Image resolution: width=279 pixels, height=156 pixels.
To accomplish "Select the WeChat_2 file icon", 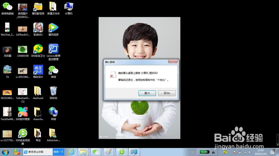I will click(8, 29).
